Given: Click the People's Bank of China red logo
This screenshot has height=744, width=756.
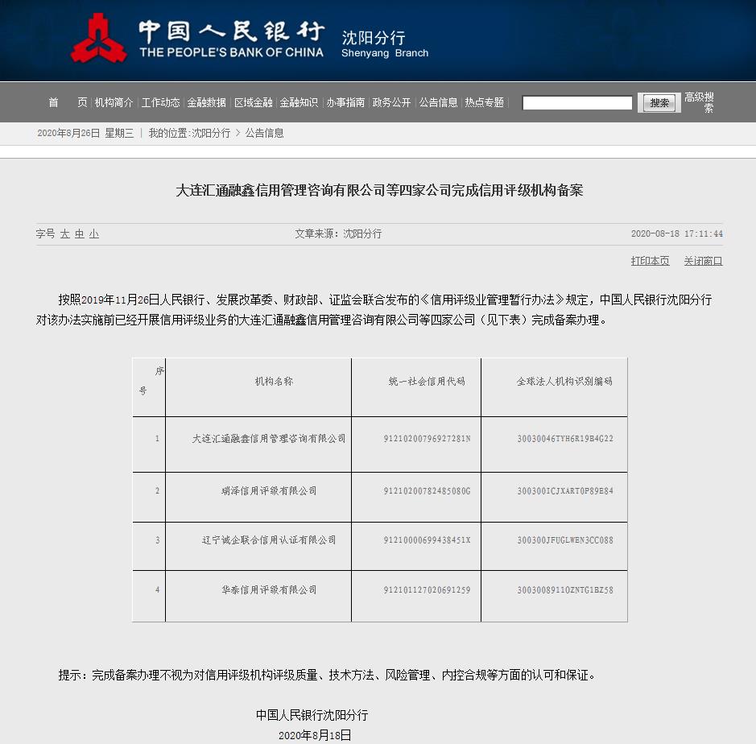Looking at the screenshot, I should click(99, 39).
